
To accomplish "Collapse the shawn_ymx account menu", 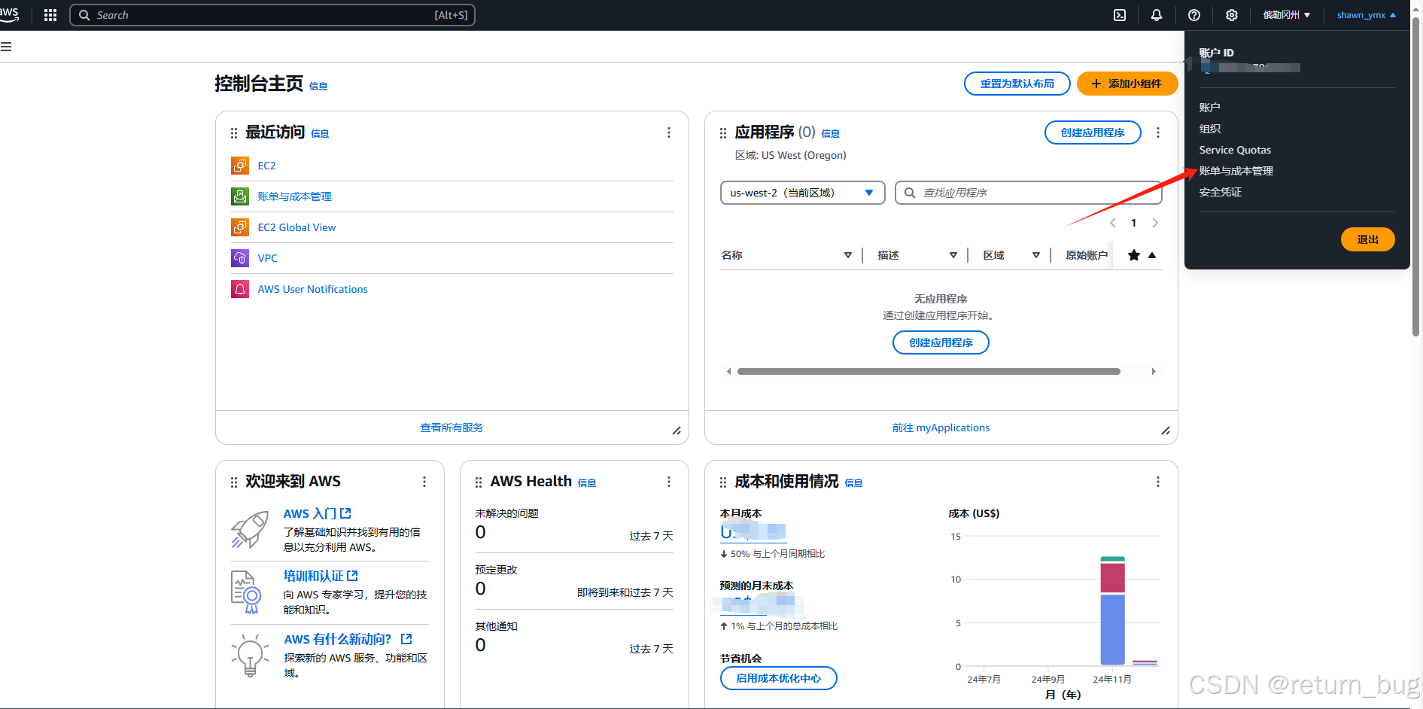I will coord(1366,15).
